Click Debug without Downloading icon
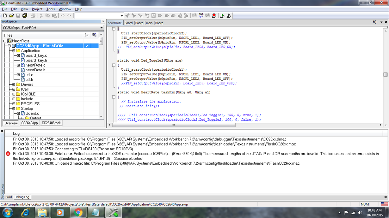The image size is (389, 218). coord(229,15)
